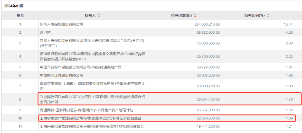Sort by the 持有份额(份) column sort icon
302x133 pixels.
[195, 16]
